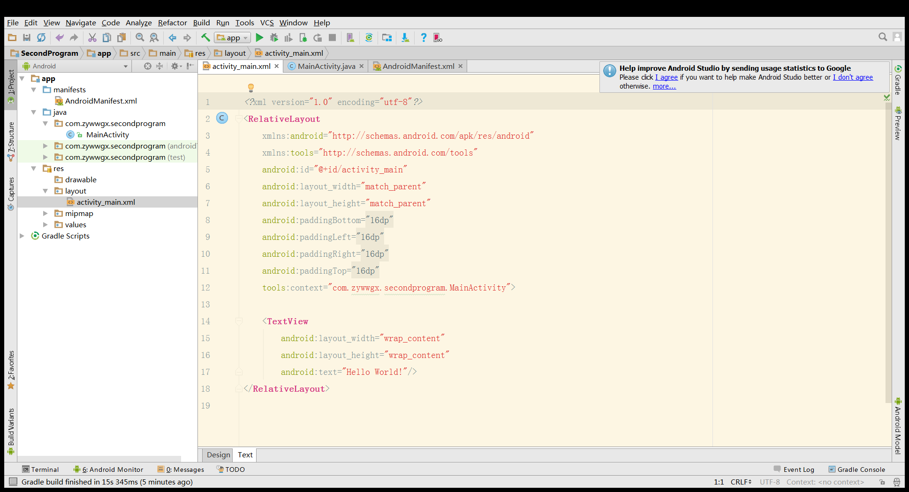This screenshot has height=492, width=909.
Task: Click the Cut scissors icon
Action: 92,38
